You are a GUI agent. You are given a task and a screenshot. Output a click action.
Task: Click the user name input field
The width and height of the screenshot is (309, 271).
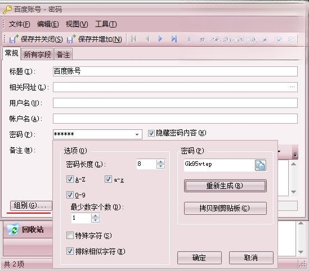click(x=175, y=103)
